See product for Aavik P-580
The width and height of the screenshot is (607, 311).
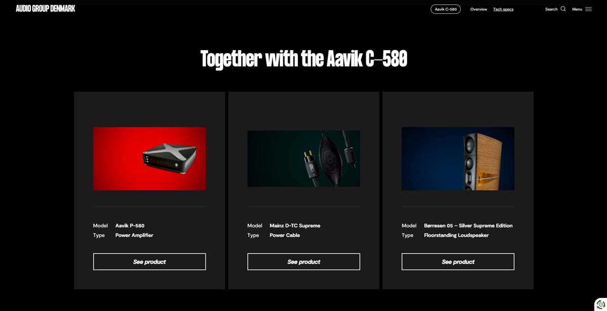[x=149, y=261]
